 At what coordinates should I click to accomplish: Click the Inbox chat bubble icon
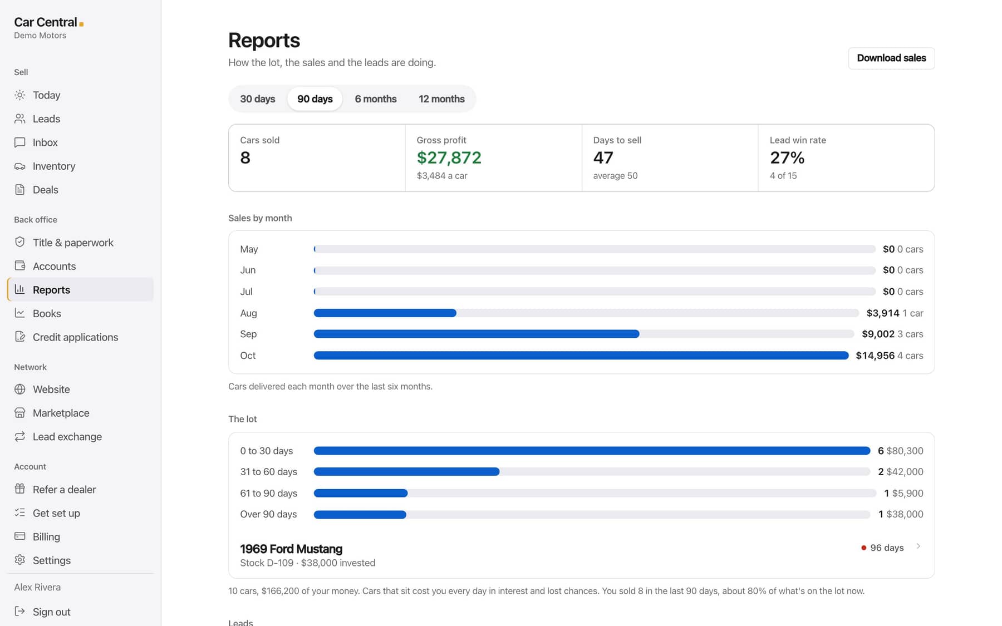pos(20,142)
